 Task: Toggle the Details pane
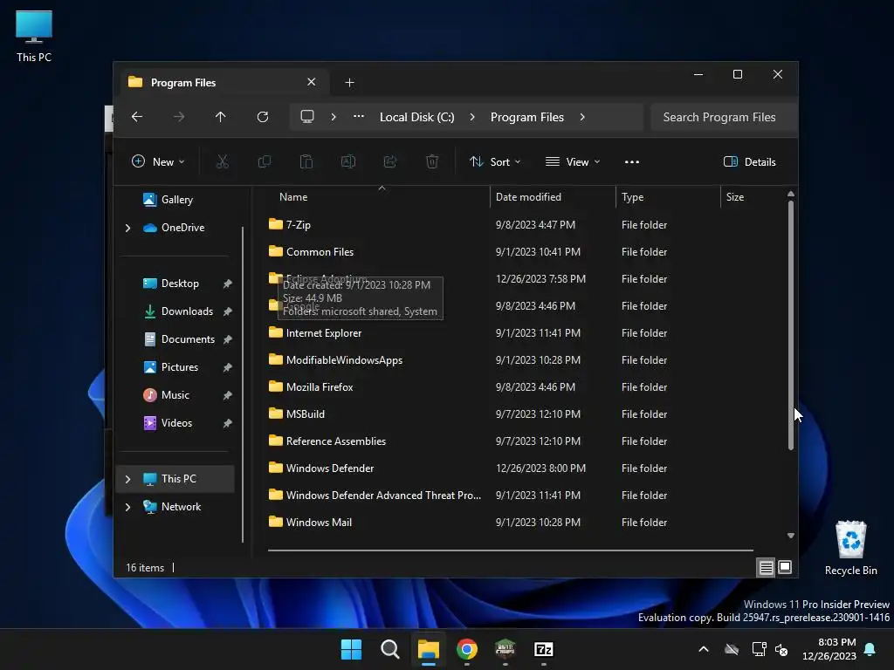tap(749, 161)
